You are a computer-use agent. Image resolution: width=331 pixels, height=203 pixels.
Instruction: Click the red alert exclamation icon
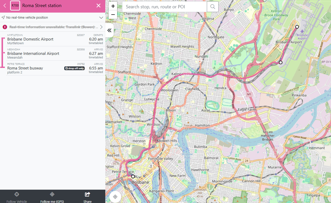click(x=5, y=27)
